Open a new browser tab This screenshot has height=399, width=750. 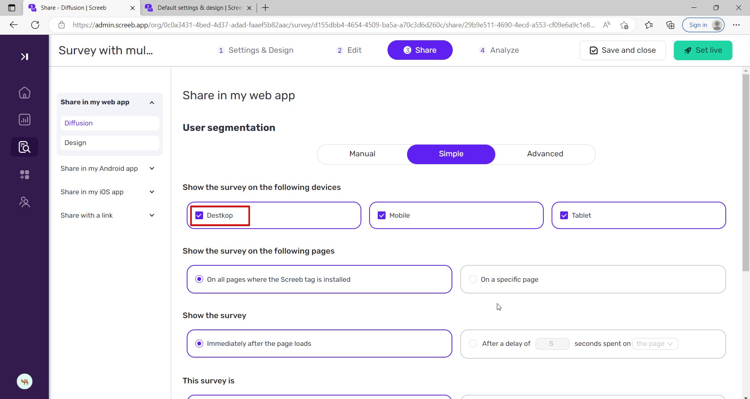(x=266, y=8)
